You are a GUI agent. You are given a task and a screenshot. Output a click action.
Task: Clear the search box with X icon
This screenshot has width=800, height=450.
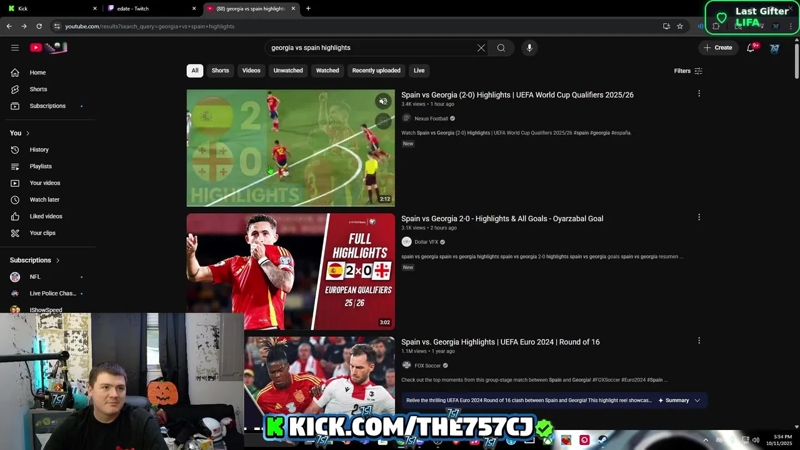[481, 47]
